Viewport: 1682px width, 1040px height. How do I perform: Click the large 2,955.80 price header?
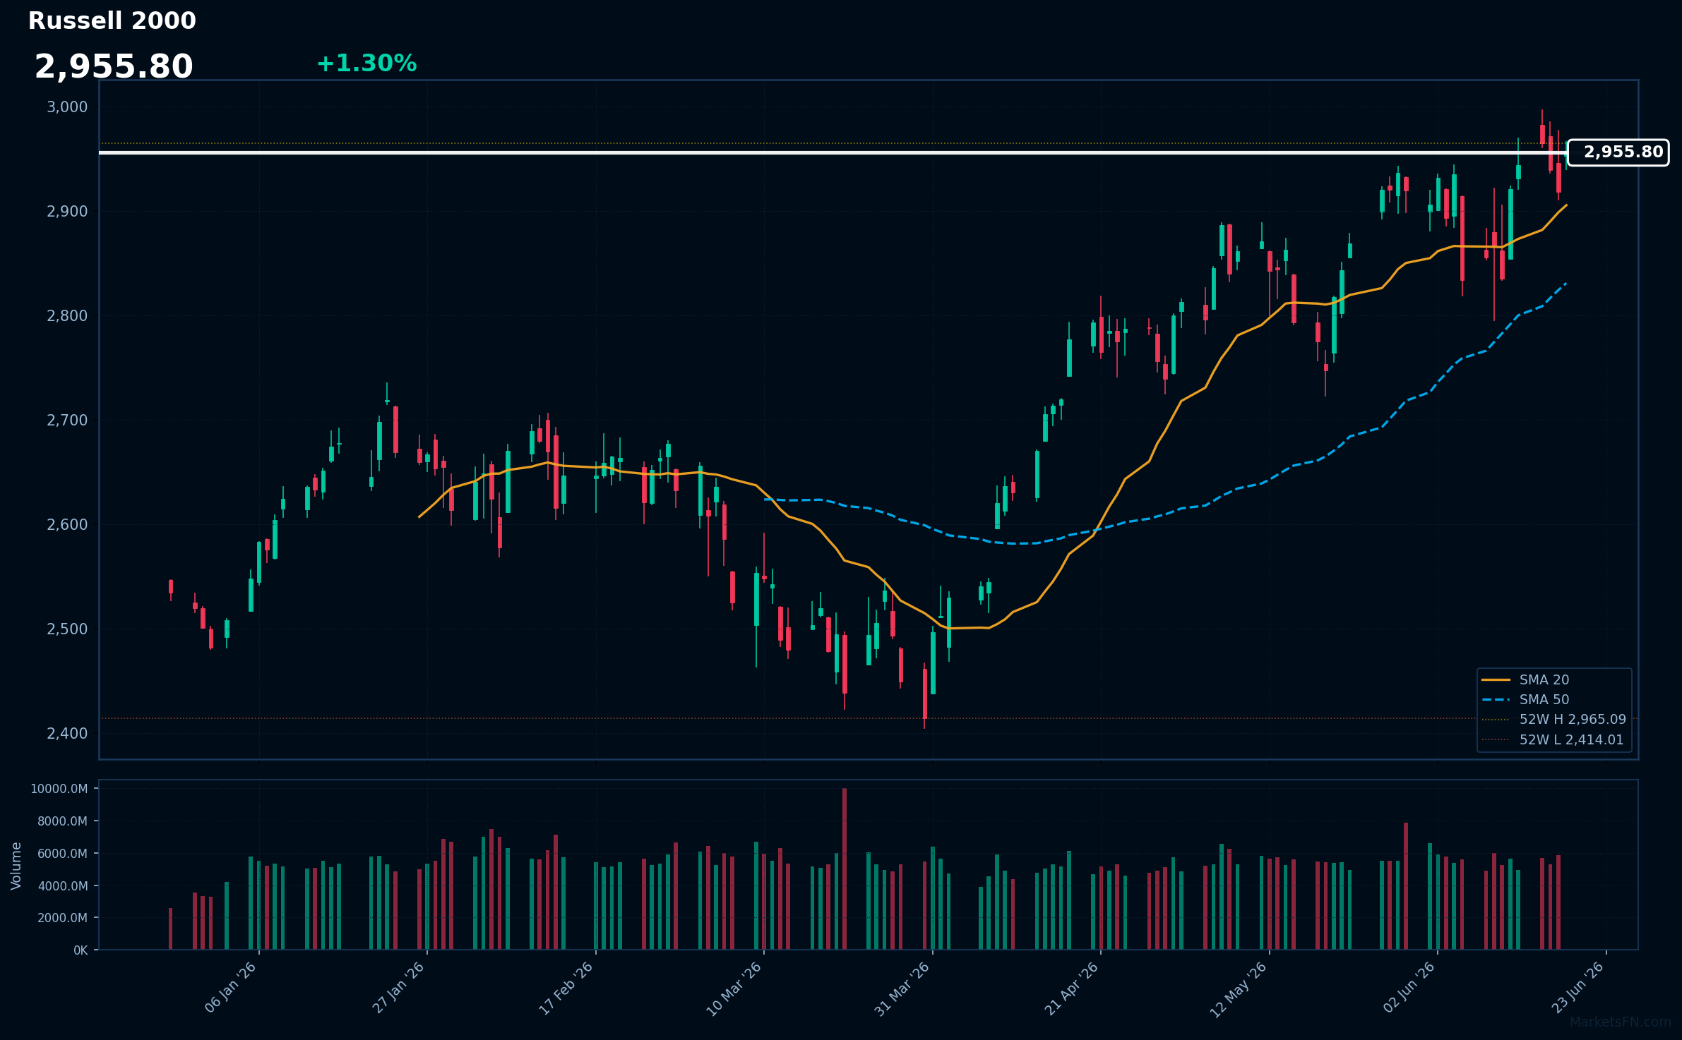pyautogui.click(x=114, y=67)
